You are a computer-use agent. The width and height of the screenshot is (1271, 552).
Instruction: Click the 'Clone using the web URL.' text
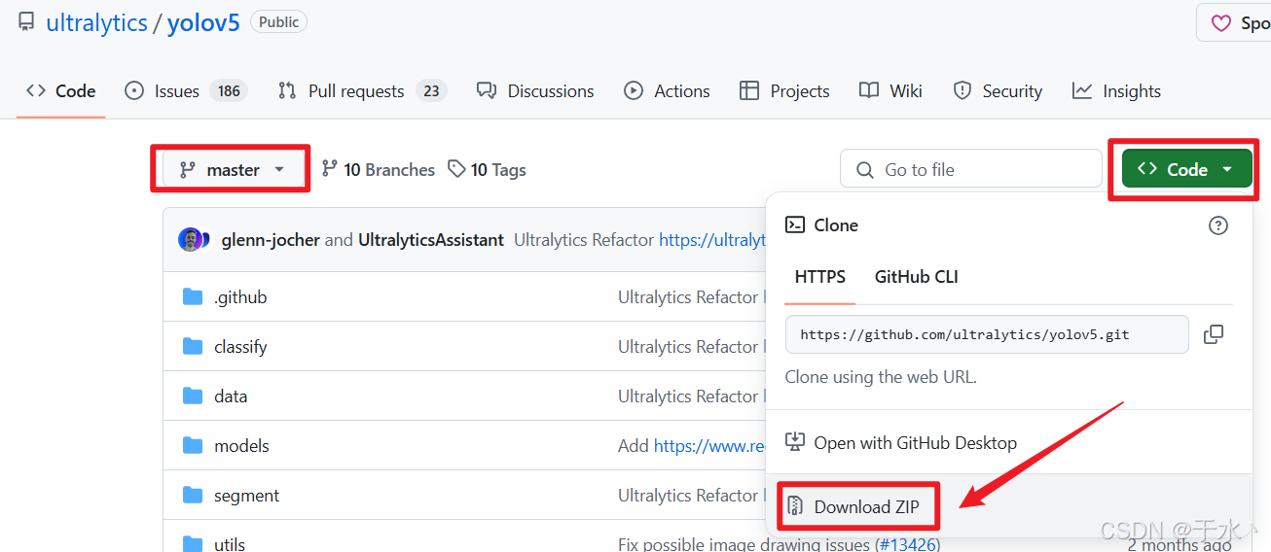click(881, 377)
